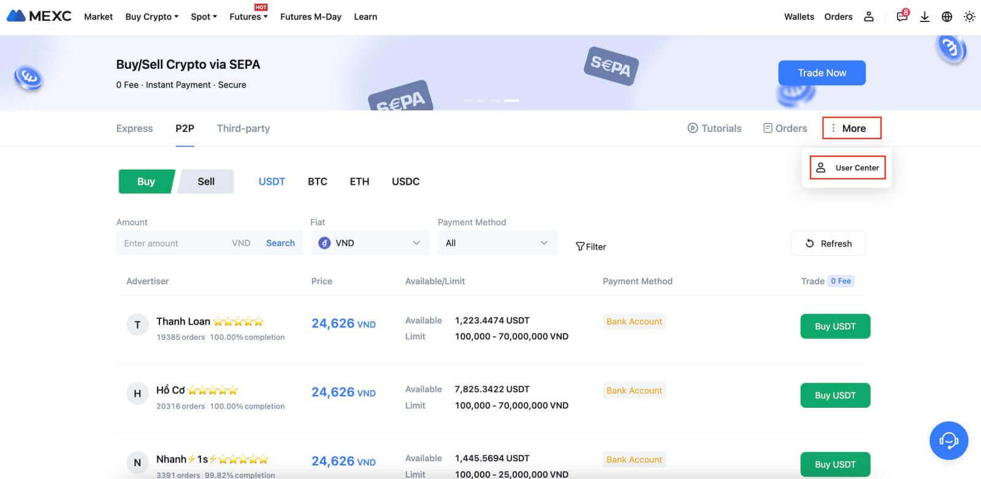Open the Learn page
The height and width of the screenshot is (479, 981).
click(x=365, y=17)
